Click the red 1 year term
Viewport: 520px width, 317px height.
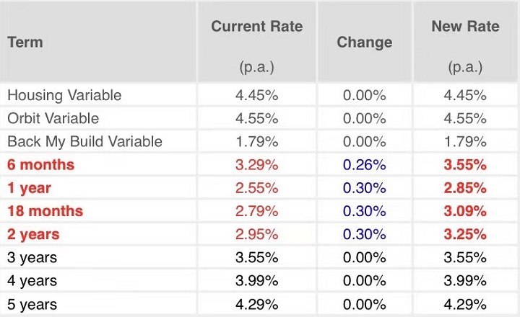(x=29, y=188)
